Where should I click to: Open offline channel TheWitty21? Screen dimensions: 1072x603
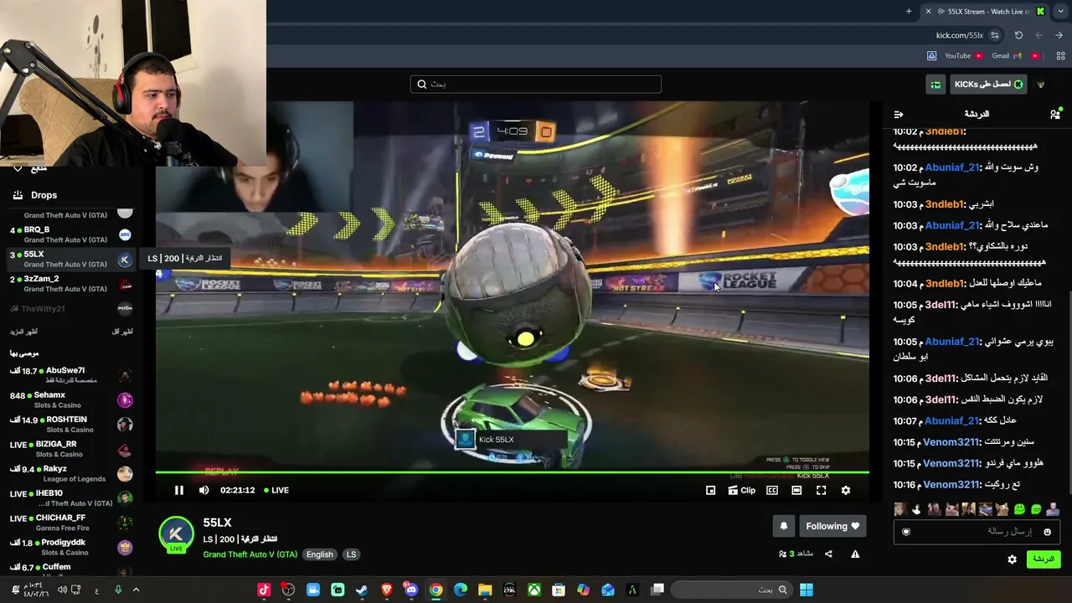point(70,308)
